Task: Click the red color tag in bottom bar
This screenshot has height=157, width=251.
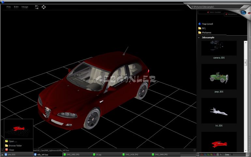Action: click(x=202, y=155)
